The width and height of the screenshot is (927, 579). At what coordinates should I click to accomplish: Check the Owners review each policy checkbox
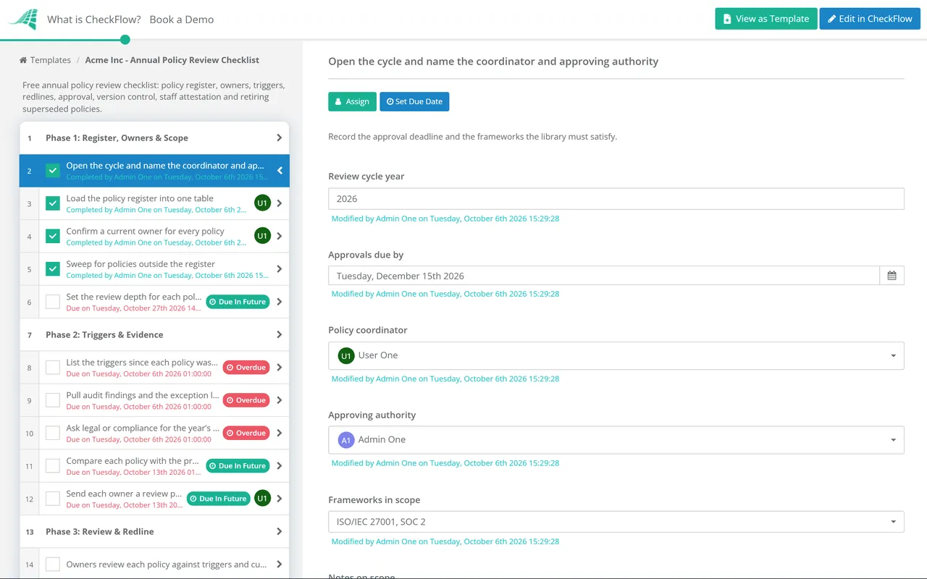click(x=53, y=565)
